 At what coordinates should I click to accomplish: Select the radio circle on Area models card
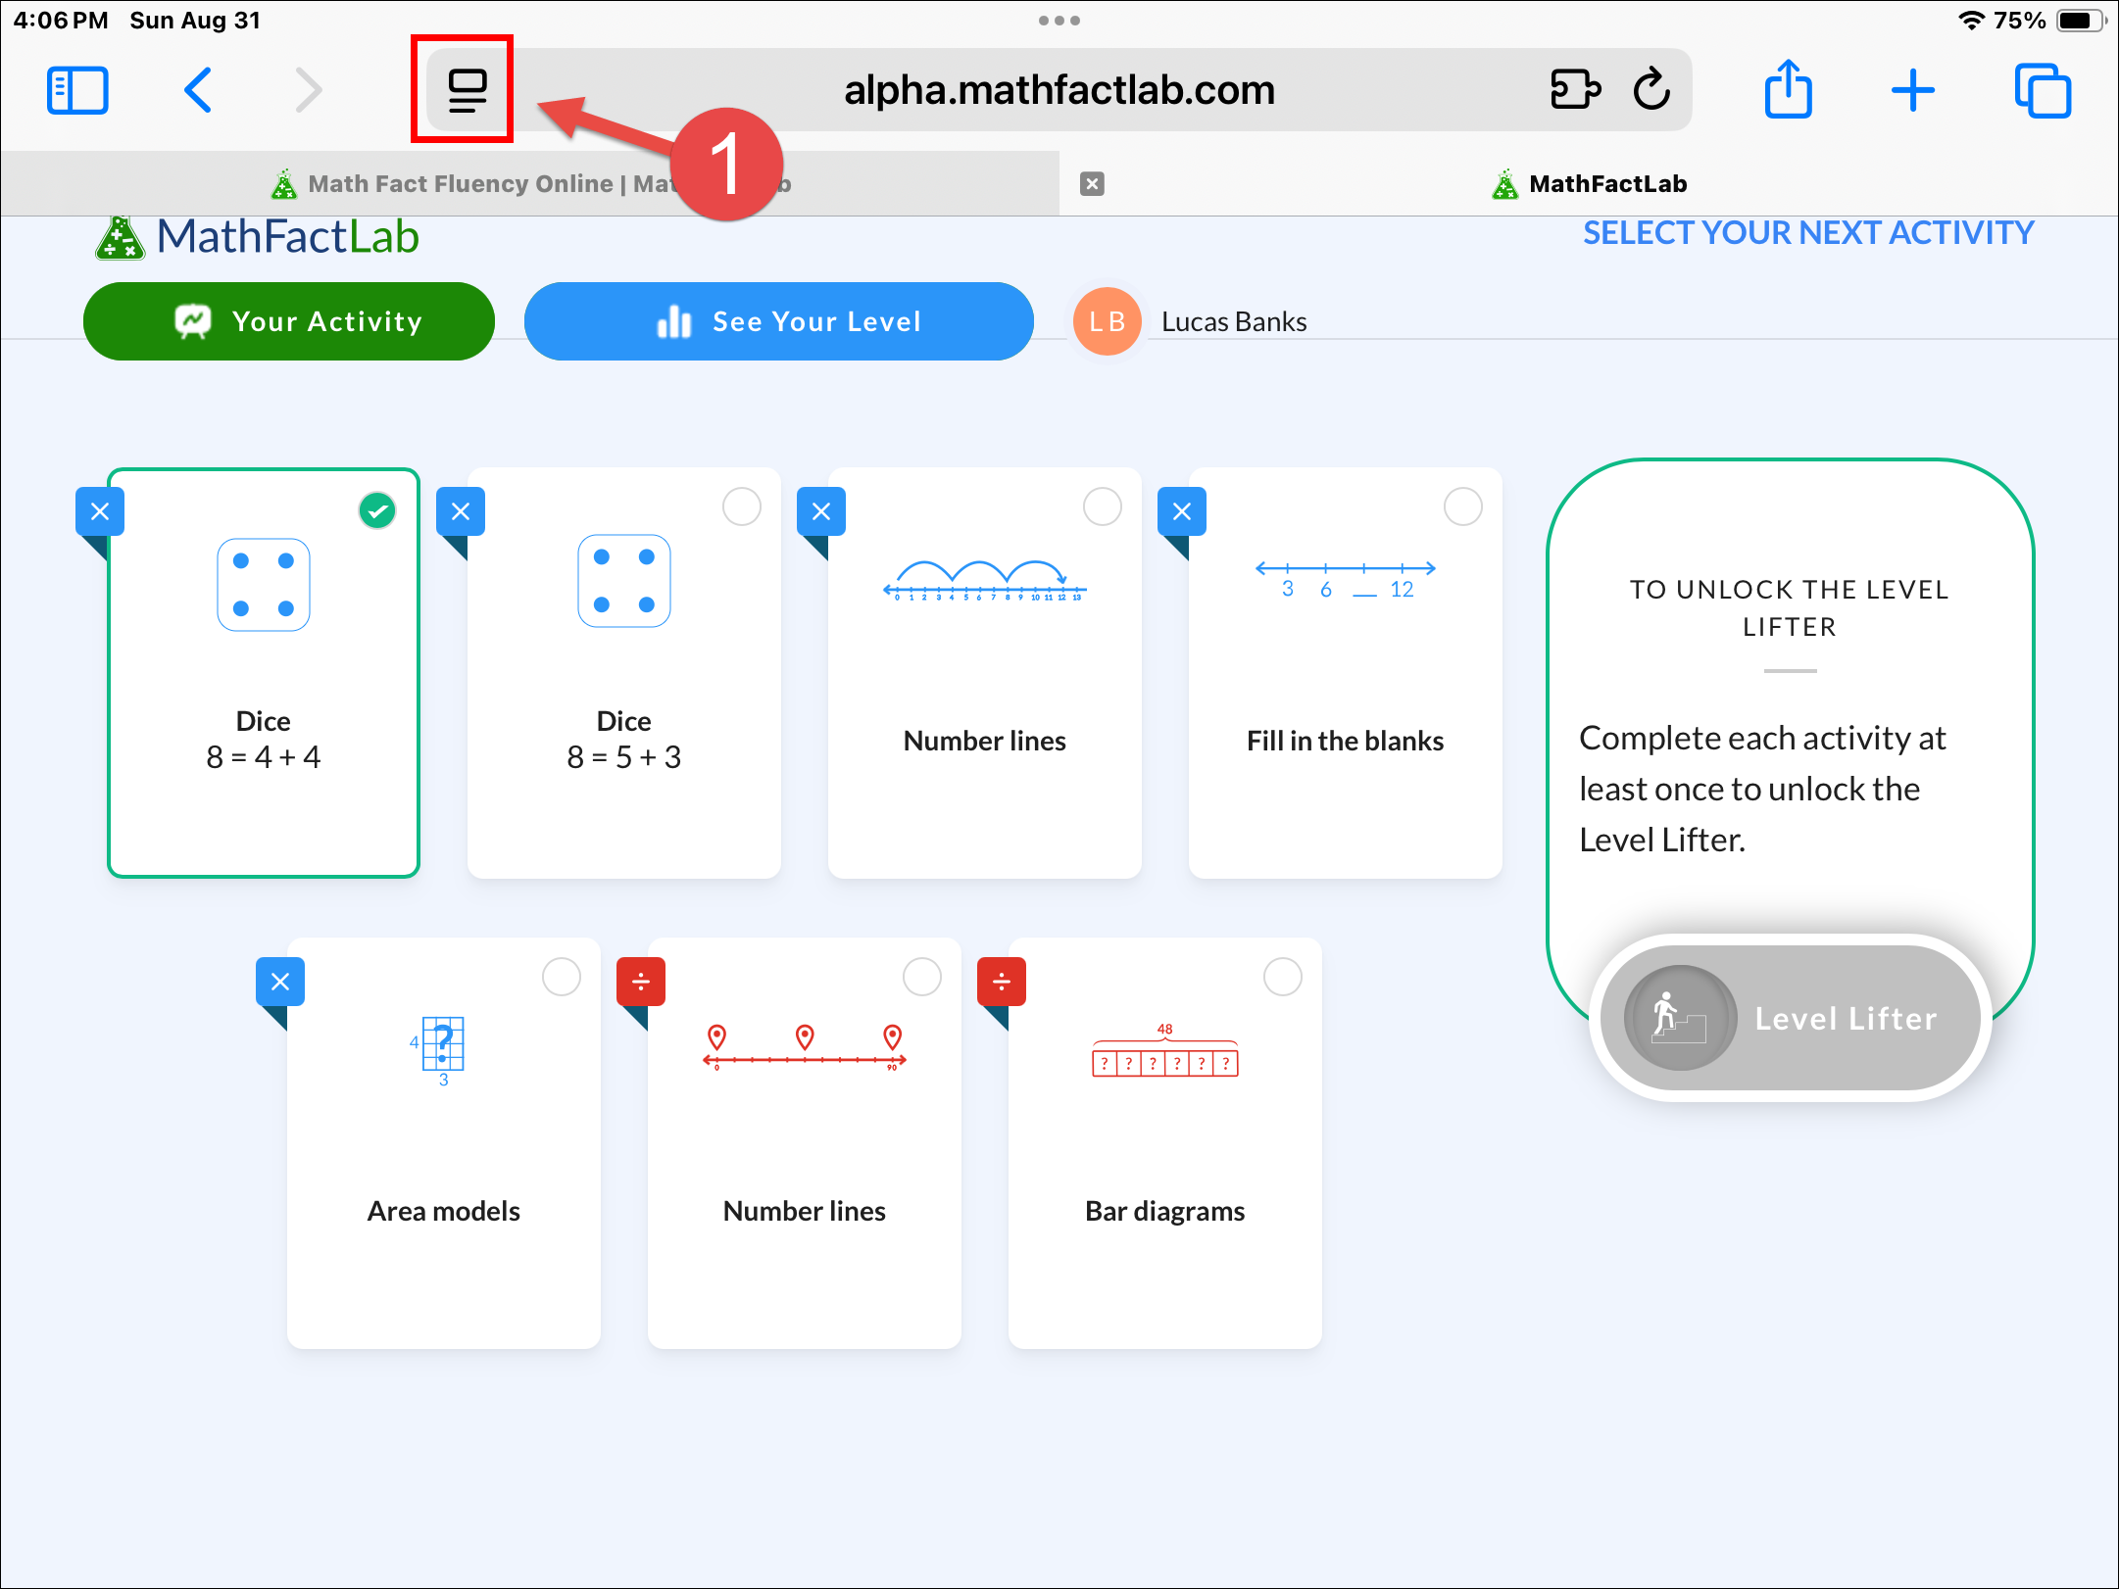coord(562,977)
